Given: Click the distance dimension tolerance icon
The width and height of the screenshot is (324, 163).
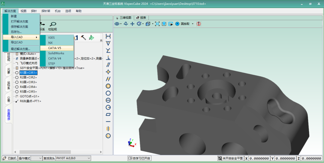Looking at the screenshot, I should coord(108,36).
